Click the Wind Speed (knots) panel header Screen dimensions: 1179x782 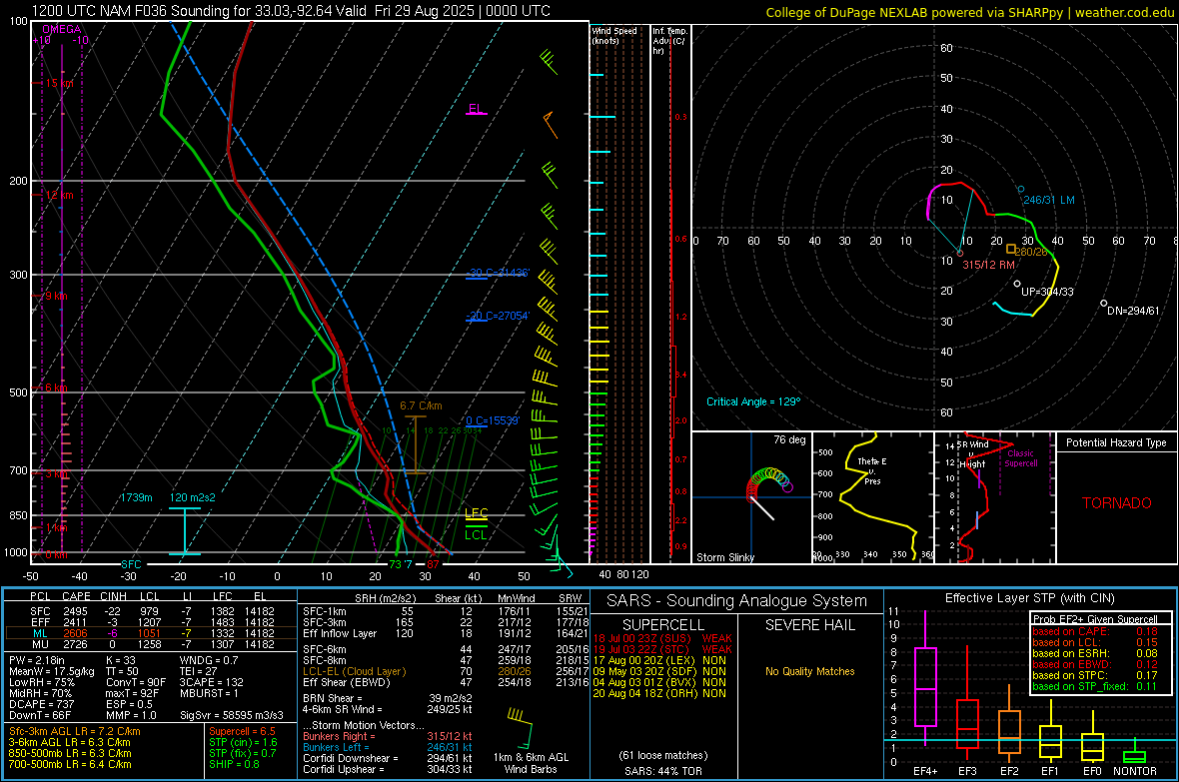(x=613, y=35)
